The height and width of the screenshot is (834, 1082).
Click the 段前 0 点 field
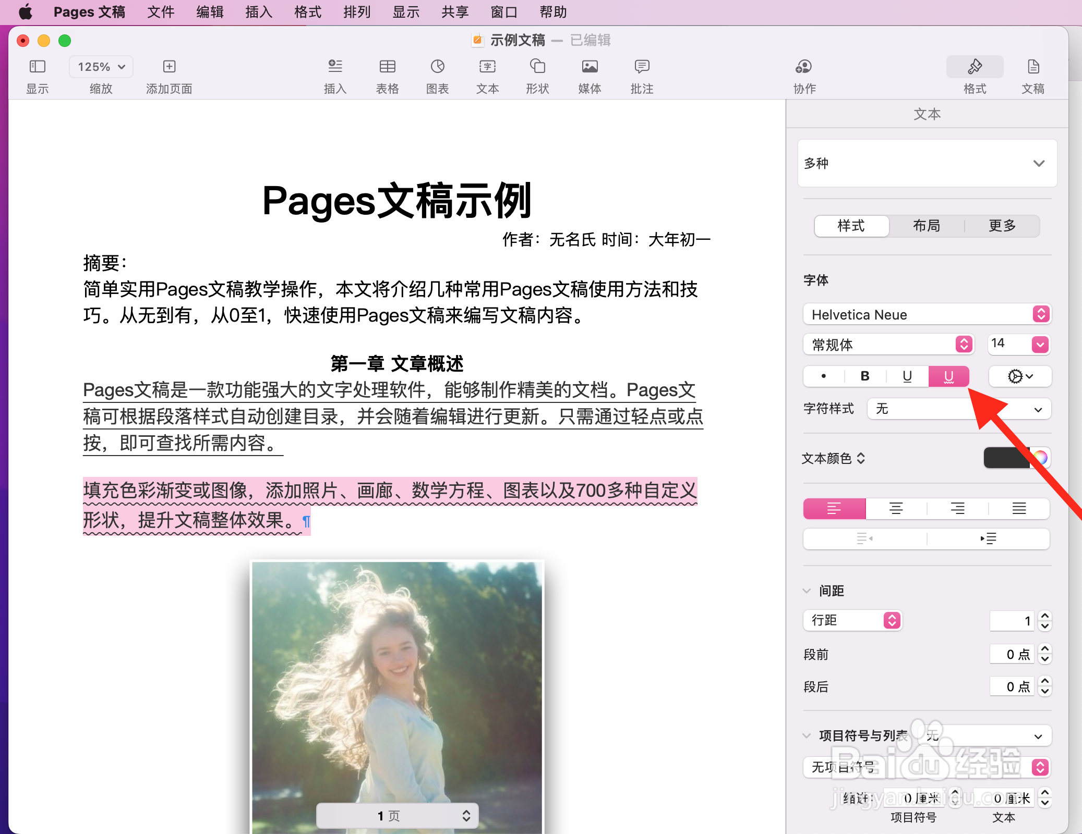click(1012, 654)
